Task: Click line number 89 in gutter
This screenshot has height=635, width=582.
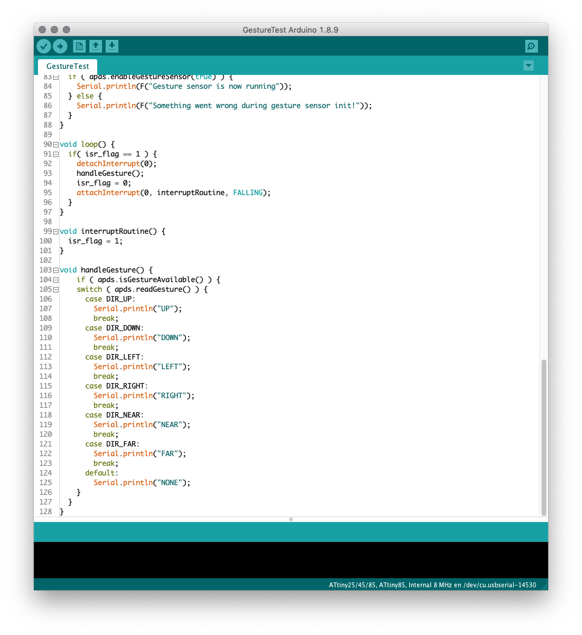Action: coord(47,135)
